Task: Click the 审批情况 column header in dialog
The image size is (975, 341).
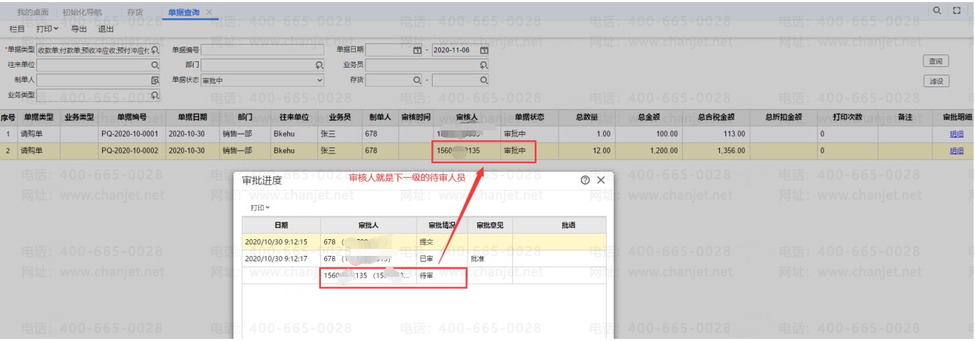Action: point(442,225)
